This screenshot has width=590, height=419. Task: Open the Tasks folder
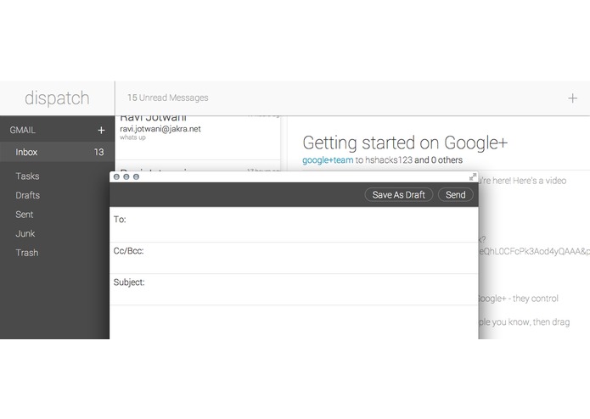click(27, 176)
